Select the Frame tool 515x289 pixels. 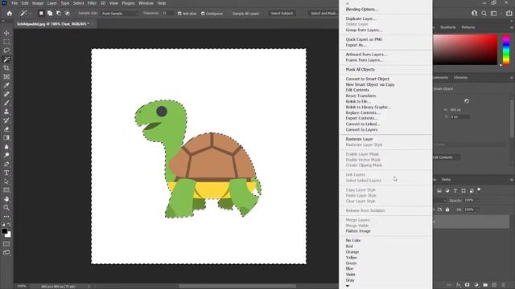[6, 77]
